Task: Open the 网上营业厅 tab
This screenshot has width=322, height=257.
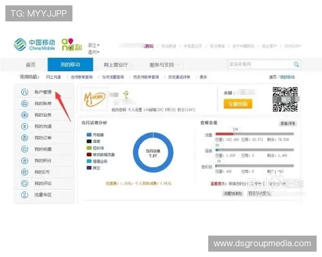Action: click(x=115, y=65)
